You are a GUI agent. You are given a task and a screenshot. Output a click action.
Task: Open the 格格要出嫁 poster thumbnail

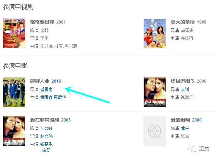point(14,33)
